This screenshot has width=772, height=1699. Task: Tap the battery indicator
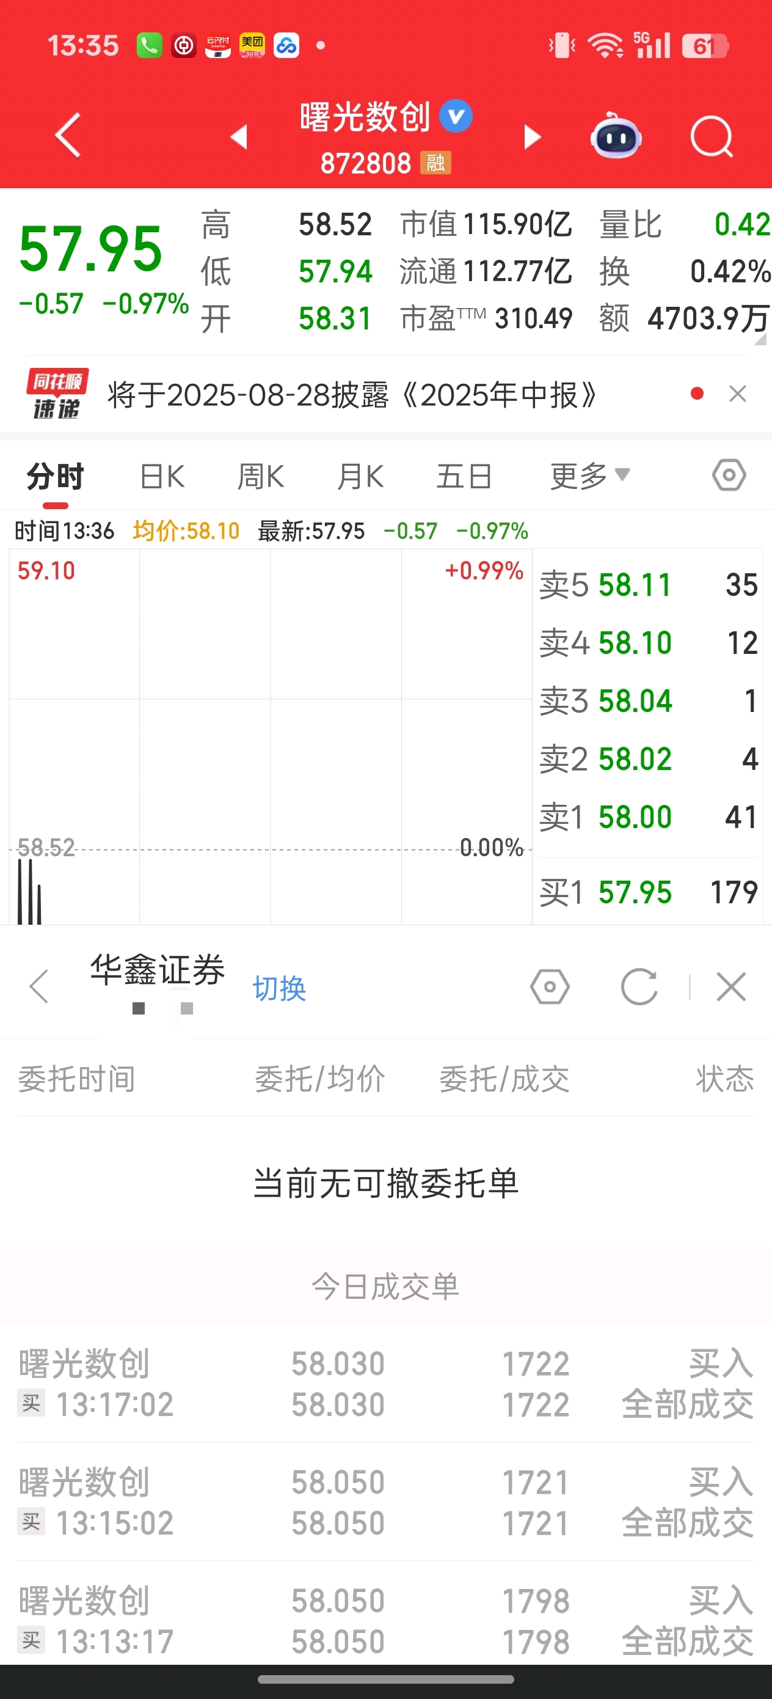[705, 45]
